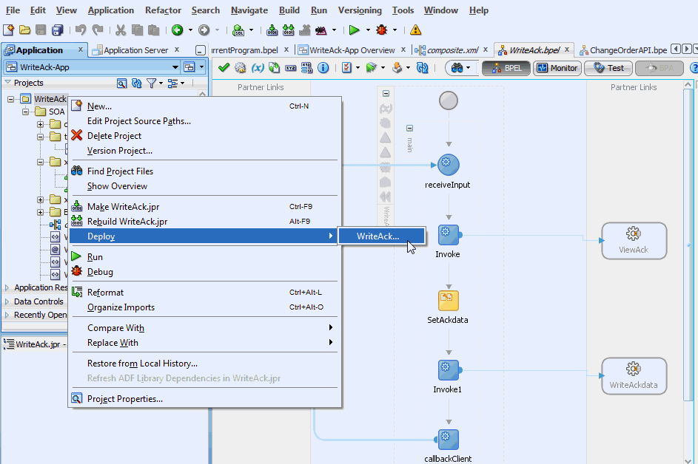Click the binoculars search icon in BPEL toolbar
Viewport: 698px width, 464px height.
[457, 67]
